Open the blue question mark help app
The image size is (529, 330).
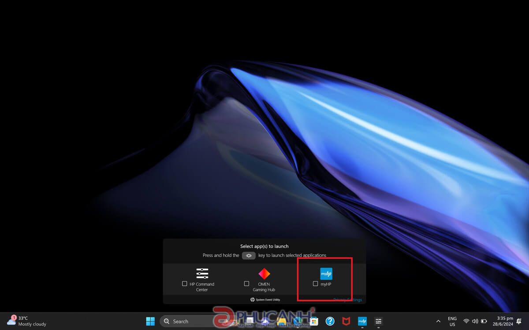(x=330, y=321)
